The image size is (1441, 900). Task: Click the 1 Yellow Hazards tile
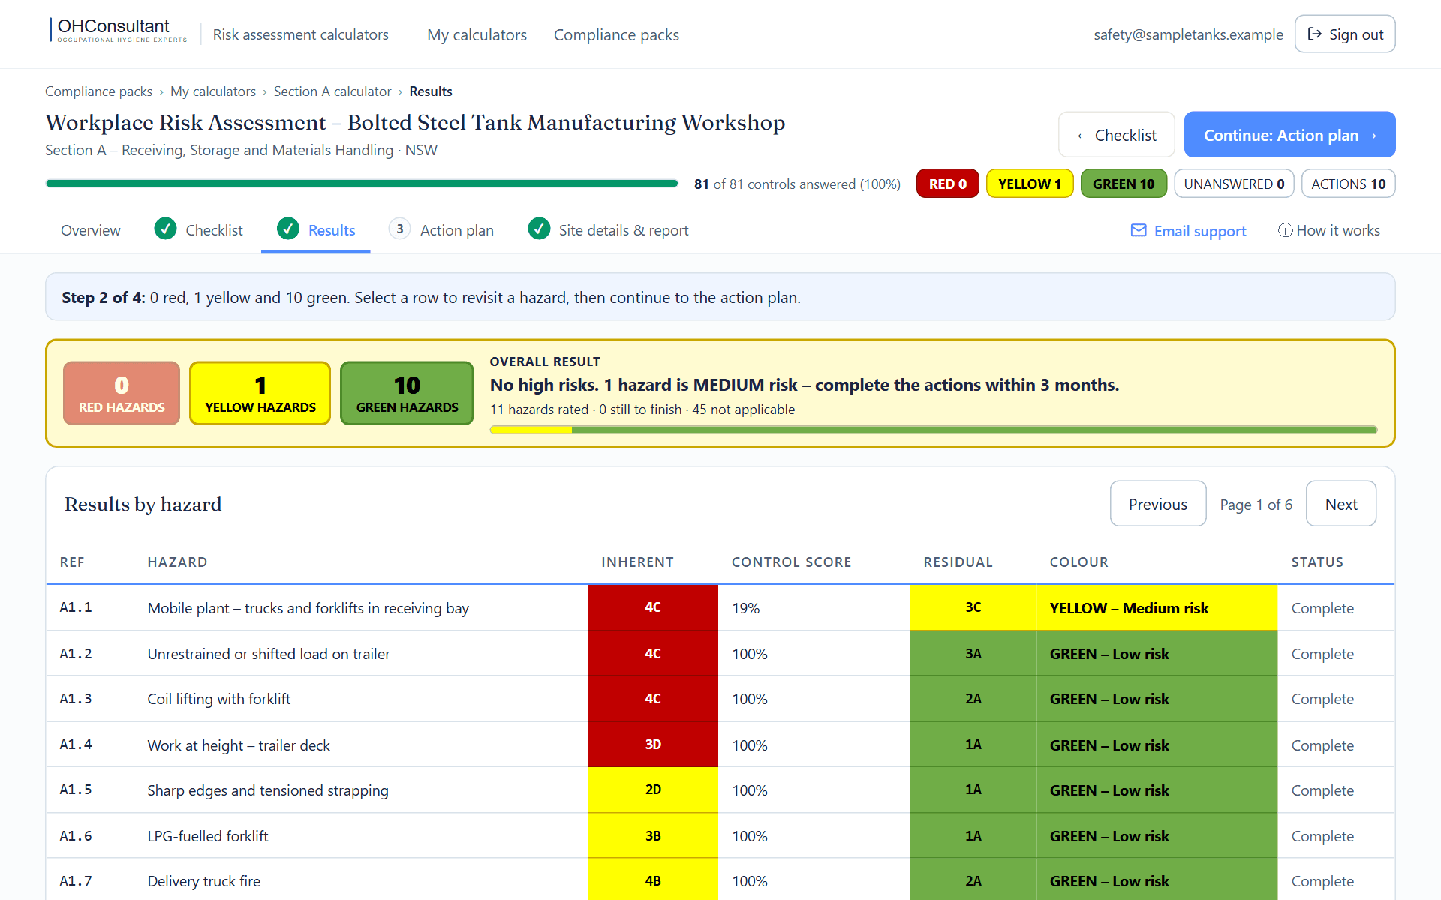click(x=260, y=393)
